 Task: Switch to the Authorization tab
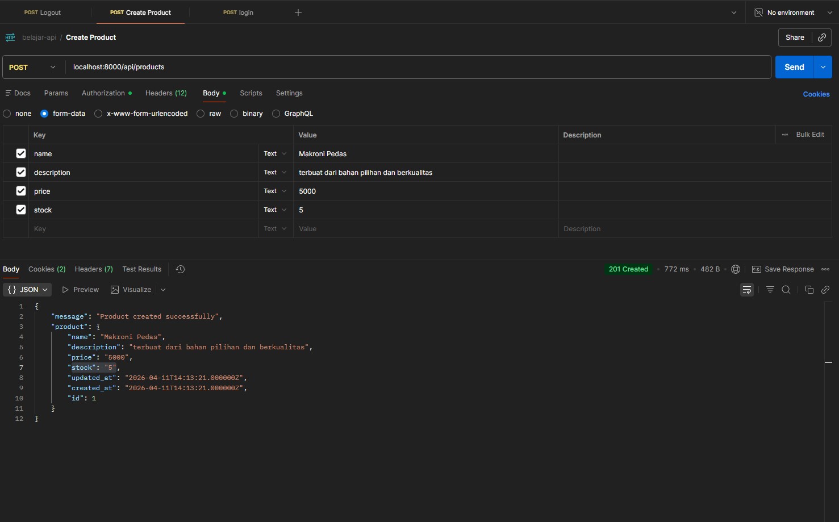103,93
